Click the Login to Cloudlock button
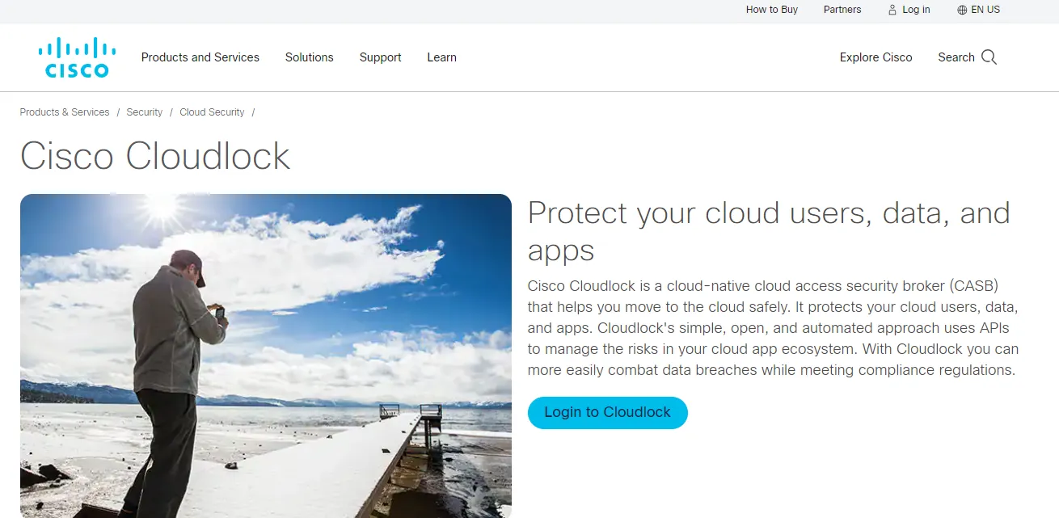This screenshot has width=1059, height=518. [x=608, y=412]
